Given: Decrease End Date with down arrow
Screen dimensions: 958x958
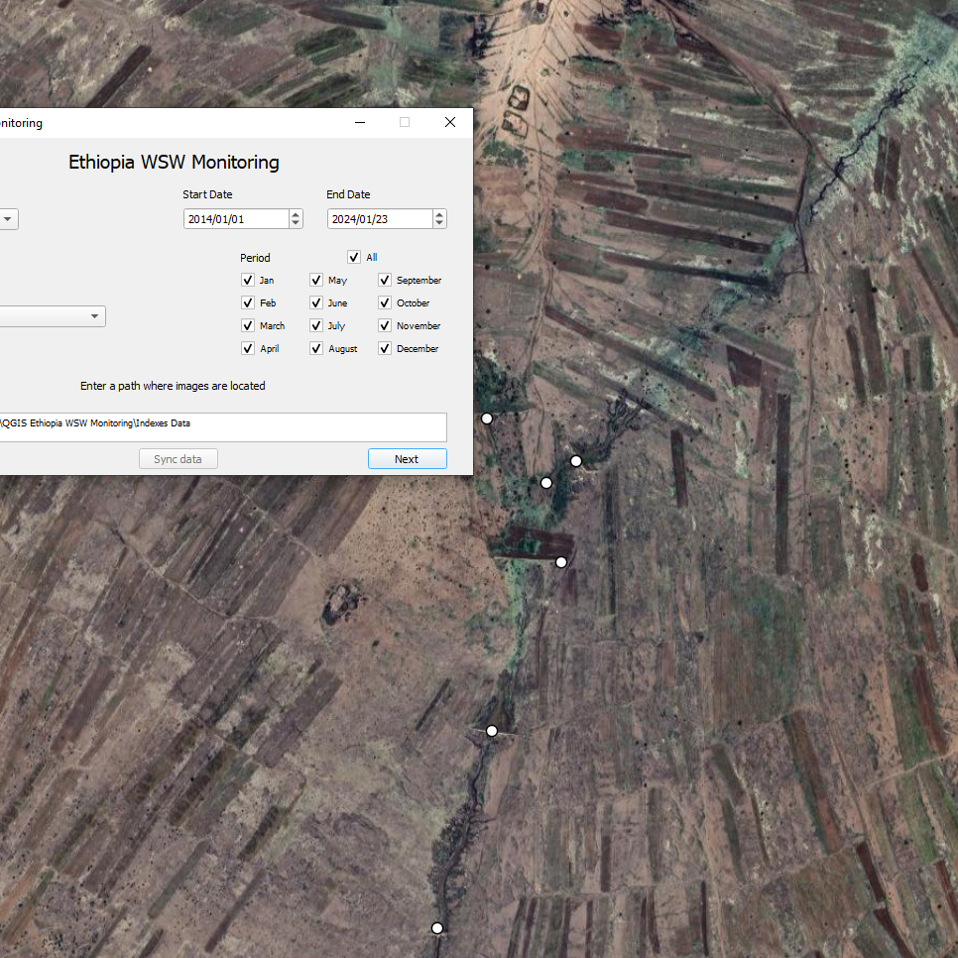Looking at the screenshot, I should point(439,223).
